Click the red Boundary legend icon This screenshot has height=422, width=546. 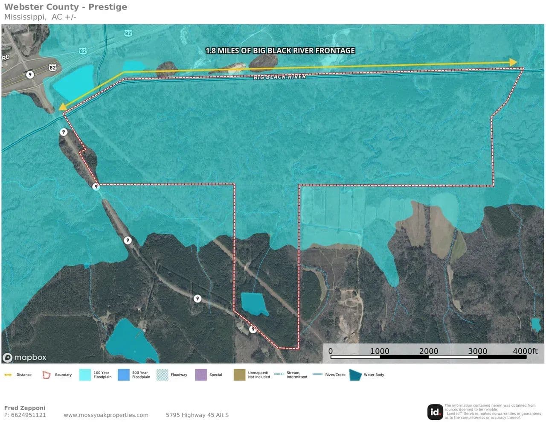pyautogui.click(x=46, y=375)
